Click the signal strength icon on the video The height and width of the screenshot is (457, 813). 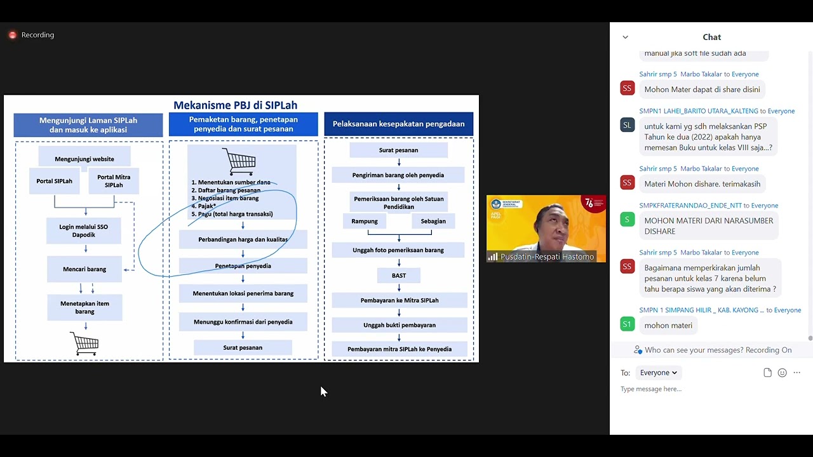pyautogui.click(x=492, y=257)
